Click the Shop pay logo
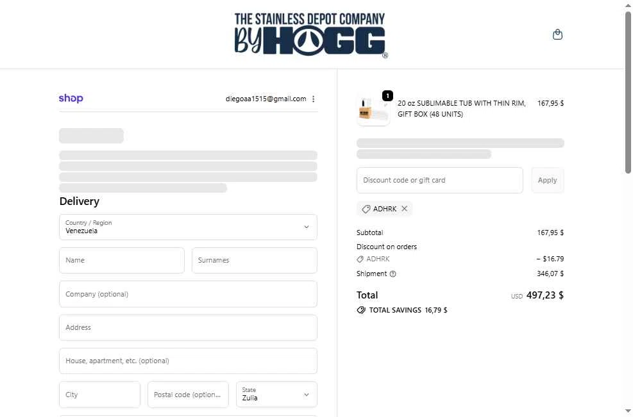 [x=71, y=99]
